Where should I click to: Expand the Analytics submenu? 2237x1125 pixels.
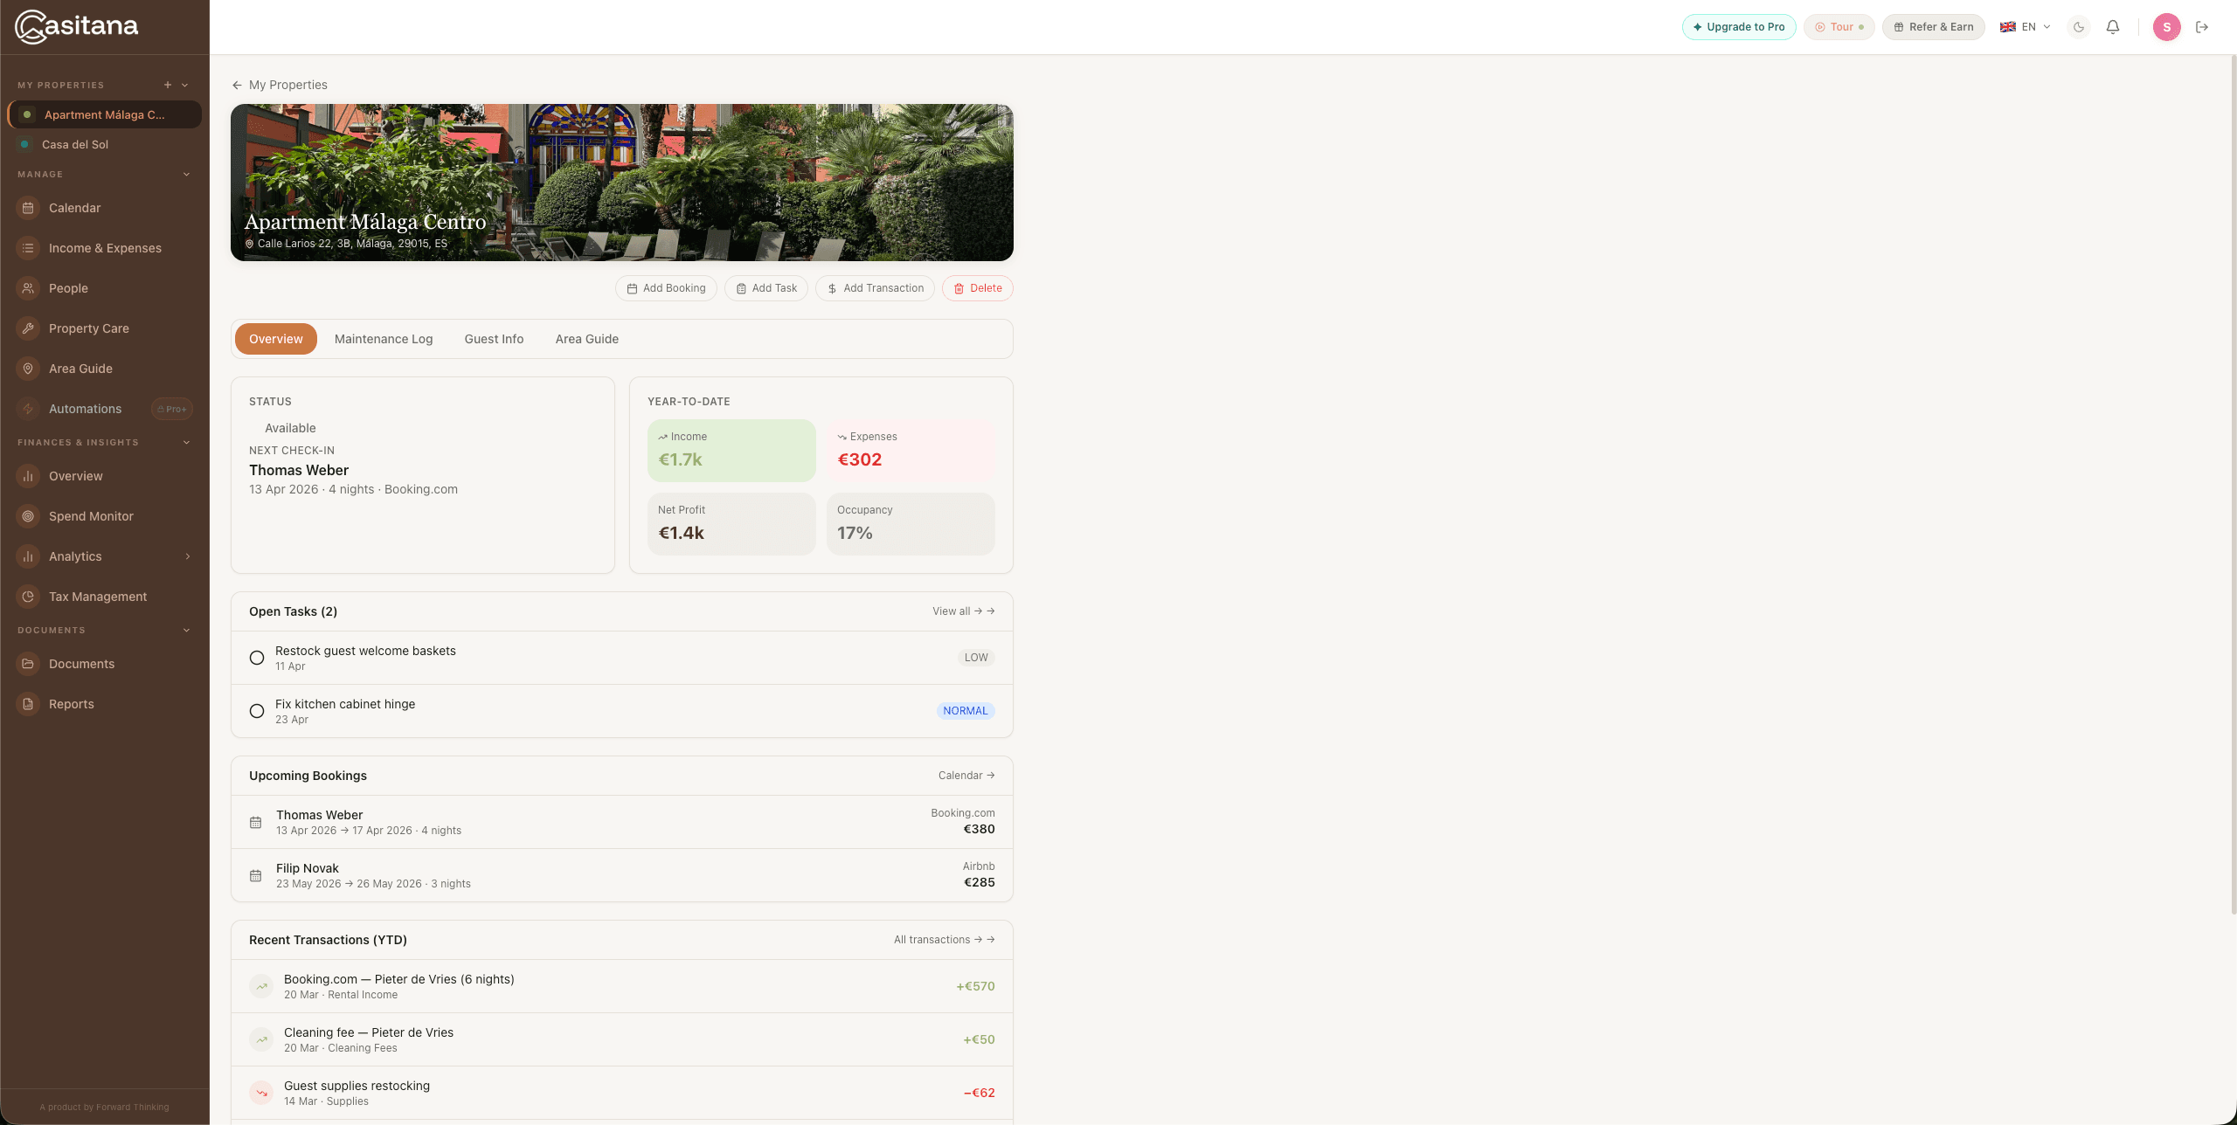(188, 556)
